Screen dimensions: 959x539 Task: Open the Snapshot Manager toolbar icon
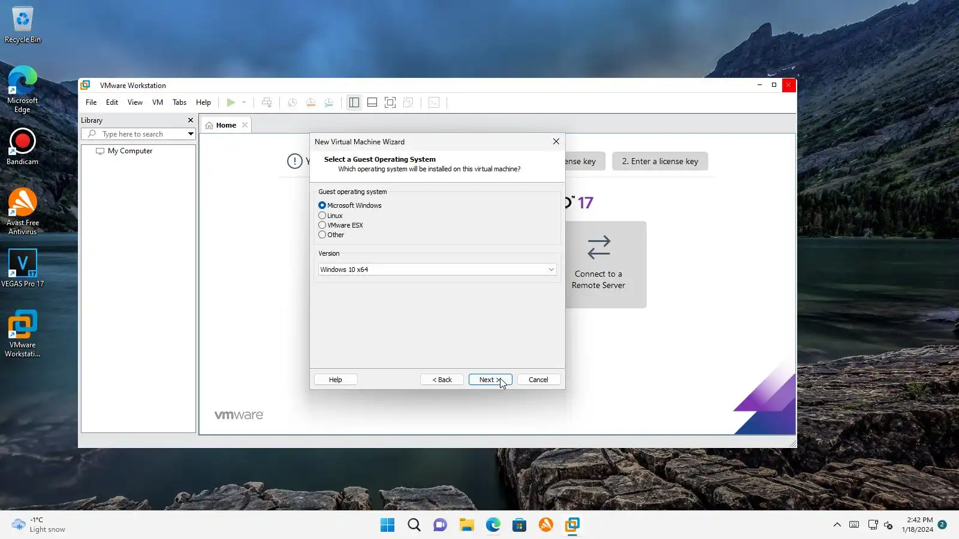(328, 102)
